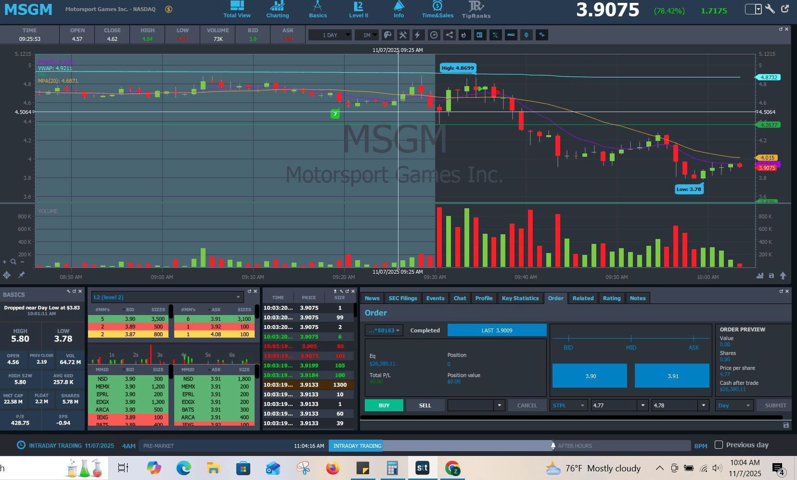Open the Total View layout
This screenshot has width=797, height=480.
pos(237,10)
